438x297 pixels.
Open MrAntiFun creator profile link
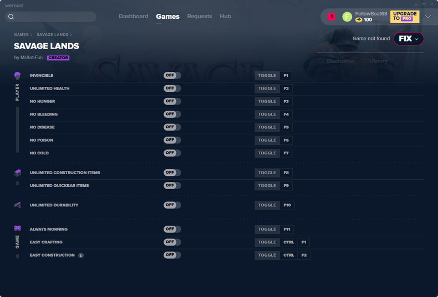pos(32,58)
